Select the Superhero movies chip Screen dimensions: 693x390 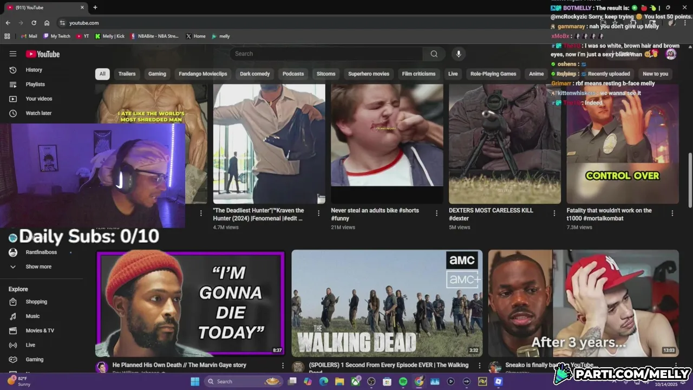[369, 74]
